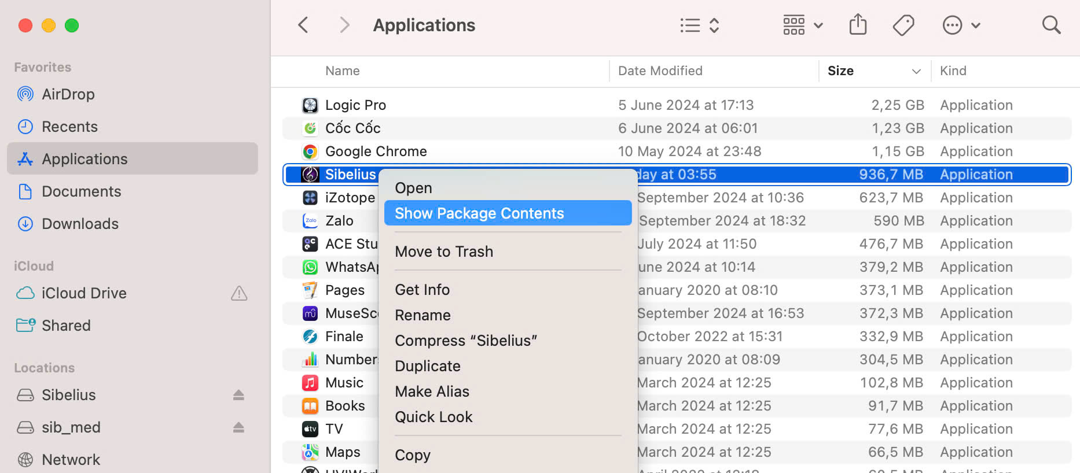Click Zalo size 590 MB

point(899,221)
